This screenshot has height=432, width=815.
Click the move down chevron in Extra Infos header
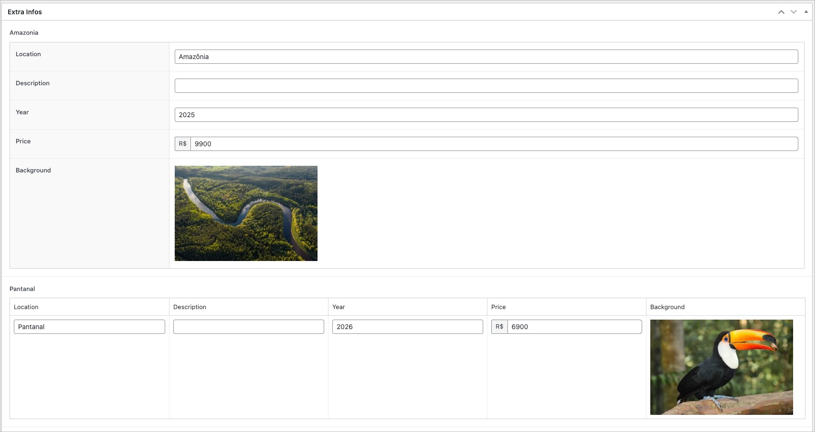794,12
